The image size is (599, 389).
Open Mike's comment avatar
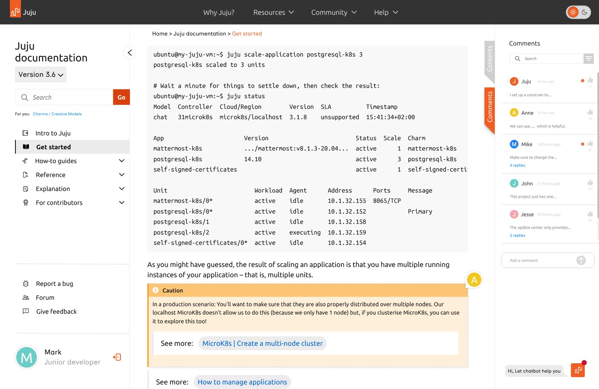514,144
